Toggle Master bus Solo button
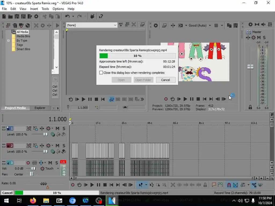Viewport: 275px width, 206px height. pos(264,38)
